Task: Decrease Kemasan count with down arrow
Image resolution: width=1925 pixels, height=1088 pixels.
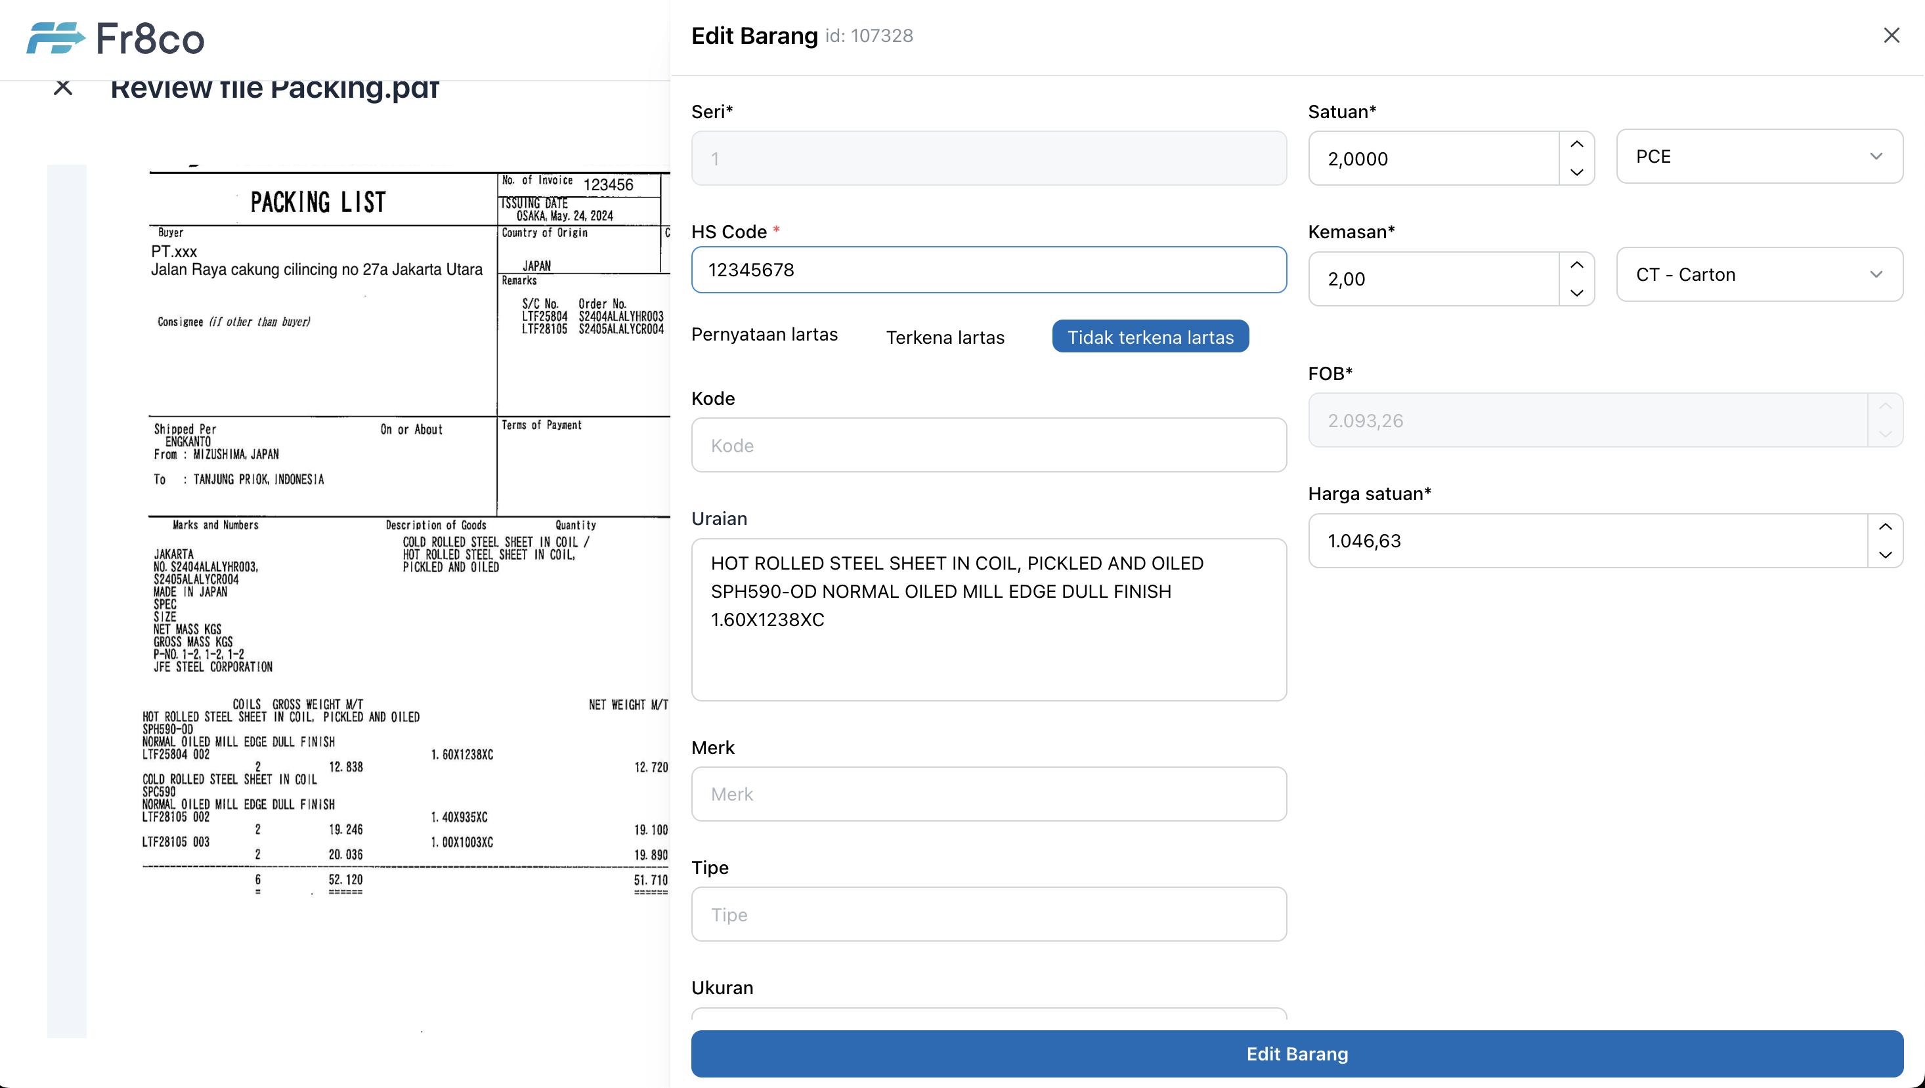Action: 1576,293
